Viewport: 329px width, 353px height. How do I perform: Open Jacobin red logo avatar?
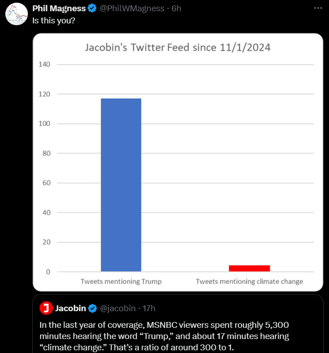46,308
